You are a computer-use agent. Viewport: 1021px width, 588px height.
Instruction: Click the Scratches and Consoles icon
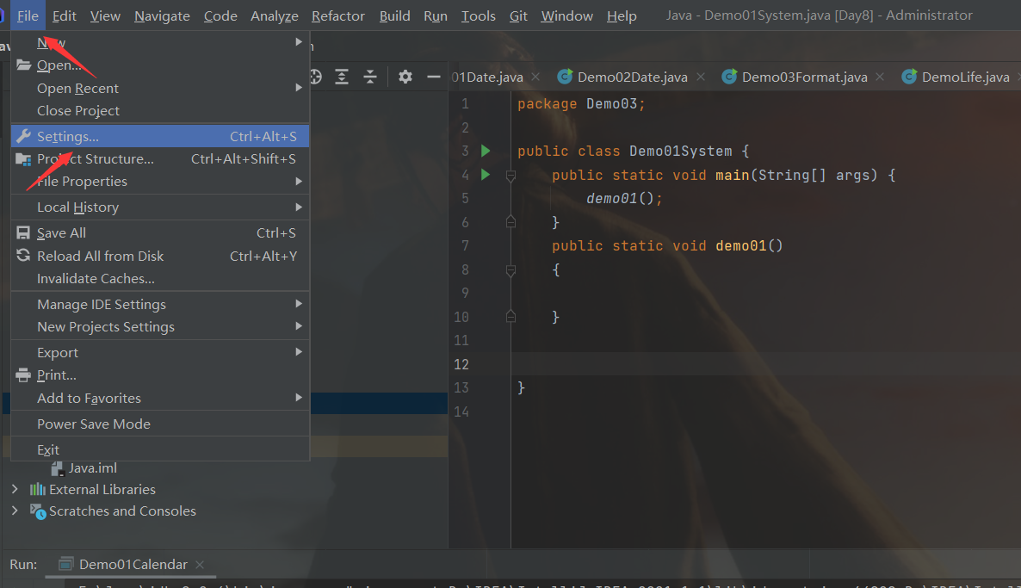tap(38, 511)
